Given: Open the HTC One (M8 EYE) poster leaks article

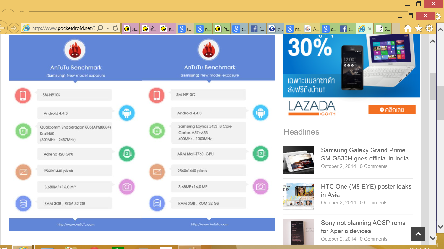Looking at the screenshot, I should [366, 191].
